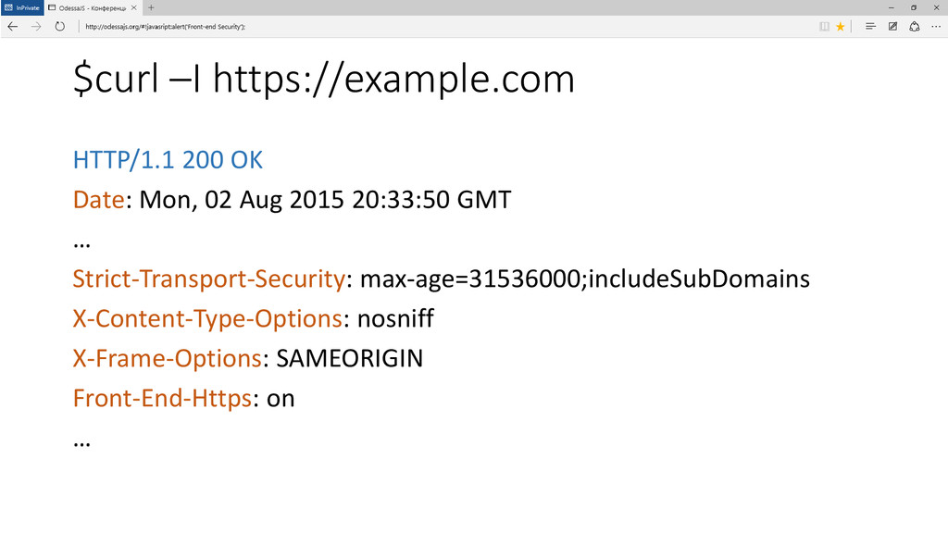This screenshot has width=948, height=533.
Task: Click the HTTP/1.1 200 OK line
Action: [x=168, y=160]
